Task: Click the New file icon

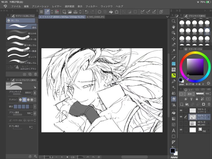Action: tap(64, 12)
